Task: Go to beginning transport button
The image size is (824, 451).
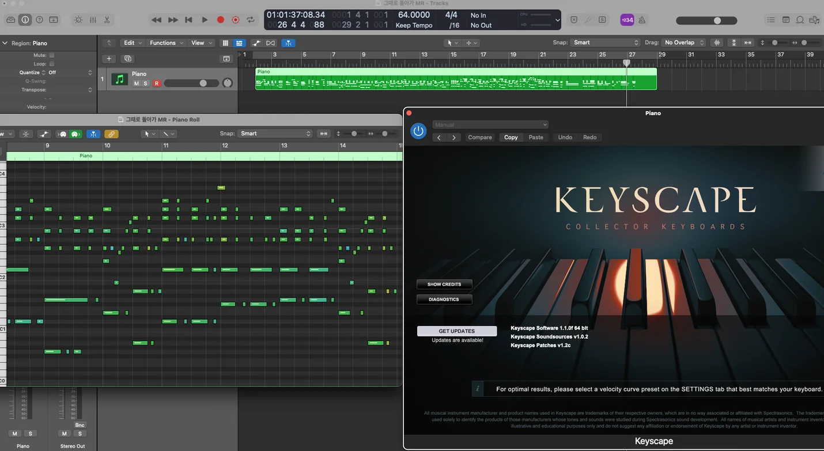Action: tap(188, 20)
